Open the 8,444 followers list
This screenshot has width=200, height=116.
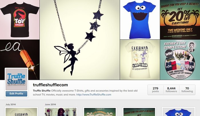coord(171,90)
